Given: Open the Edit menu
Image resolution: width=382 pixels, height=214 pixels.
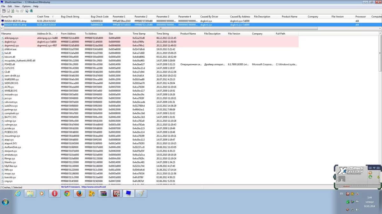Looking at the screenshot, I should click(10, 6).
